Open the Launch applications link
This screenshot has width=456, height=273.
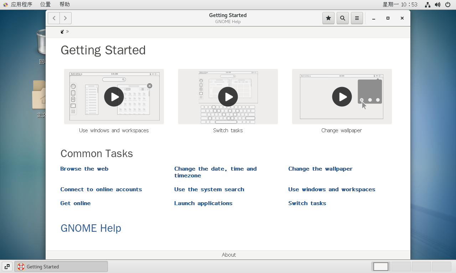[x=203, y=203]
